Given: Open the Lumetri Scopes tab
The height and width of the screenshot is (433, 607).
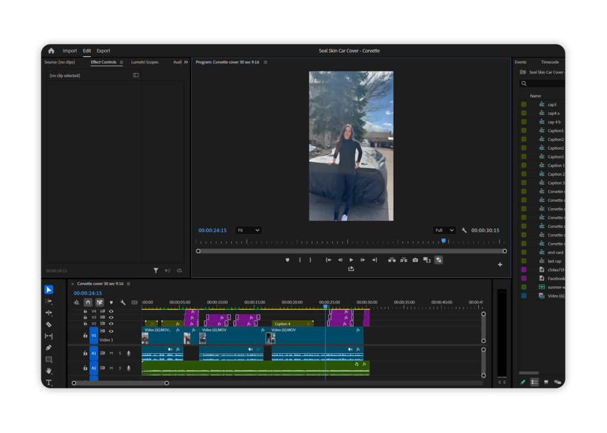Looking at the screenshot, I should [x=145, y=62].
